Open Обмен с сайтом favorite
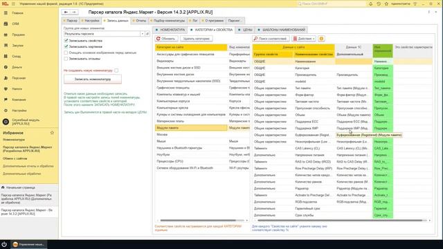 coord(15,158)
